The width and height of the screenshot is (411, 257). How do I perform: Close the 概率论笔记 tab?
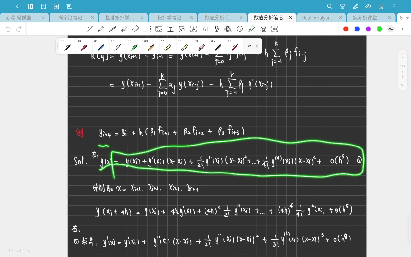pos(93,18)
